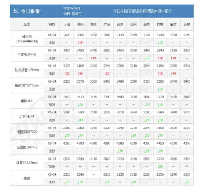
Task: Click 螺纹钢 Handan drop indicator ↓10
Action: tap(160, 43)
